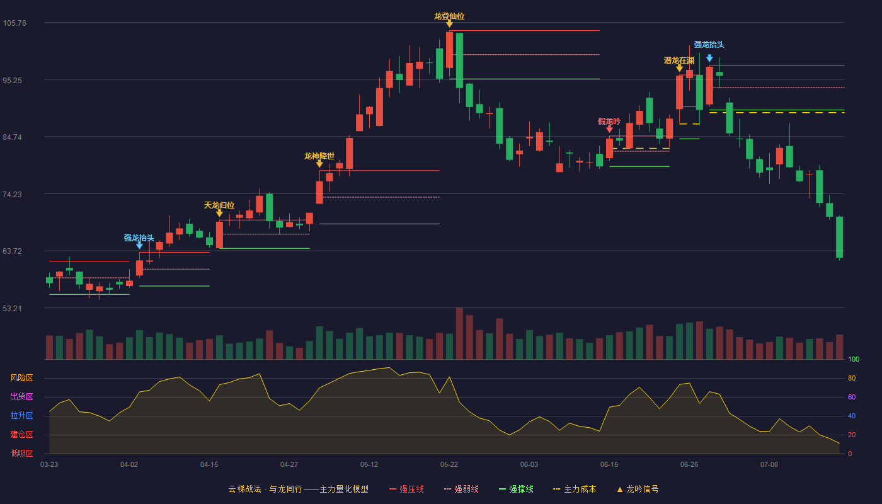The image size is (882, 504).
Task: Select the 龙神降世 signal label
Action: (x=319, y=156)
